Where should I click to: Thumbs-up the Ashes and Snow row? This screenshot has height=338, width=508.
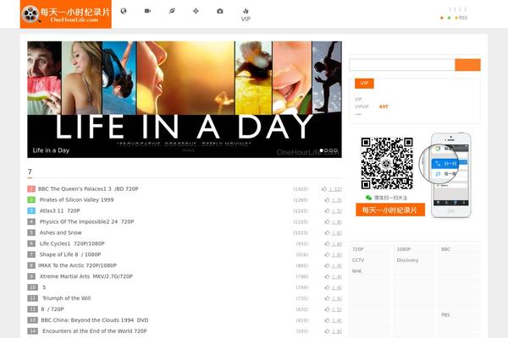pyautogui.click(x=327, y=233)
